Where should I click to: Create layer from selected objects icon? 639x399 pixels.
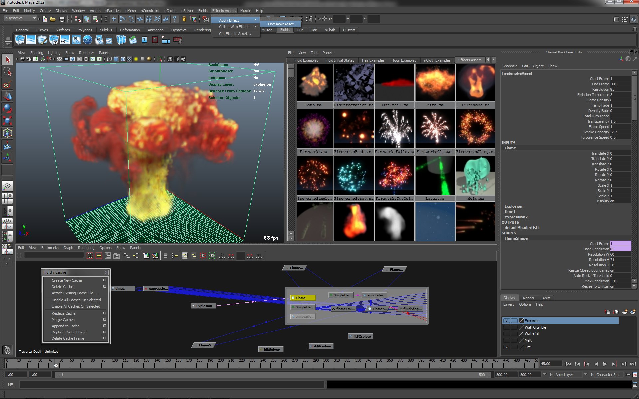(x=633, y=312)
